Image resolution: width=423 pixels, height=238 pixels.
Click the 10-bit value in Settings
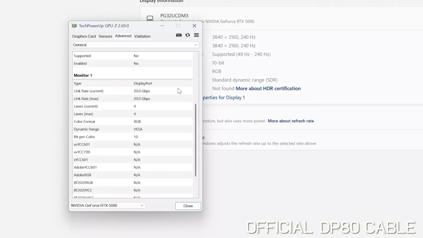(x=218, y=63)
